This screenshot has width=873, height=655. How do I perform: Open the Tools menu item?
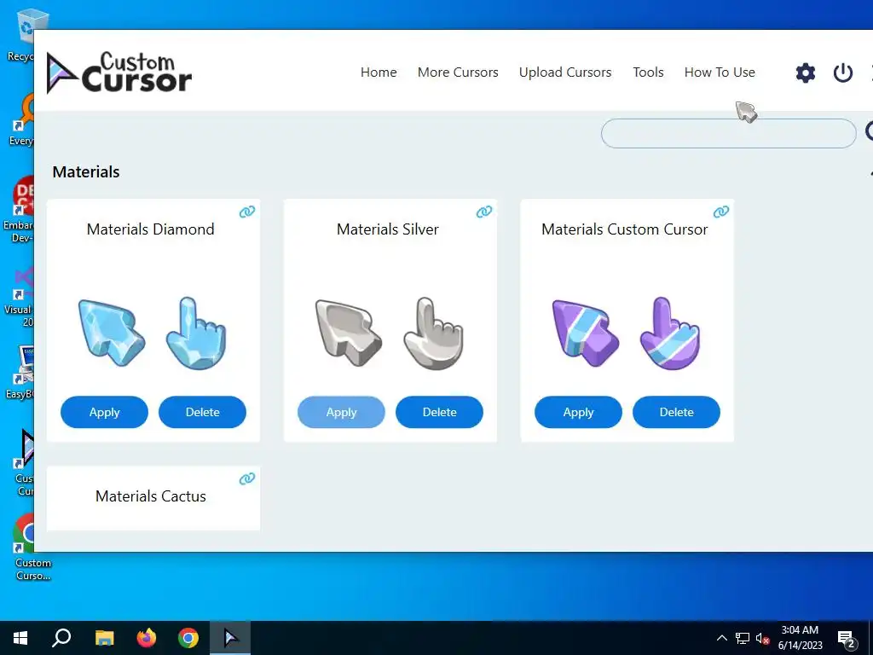tap(648, 72)
